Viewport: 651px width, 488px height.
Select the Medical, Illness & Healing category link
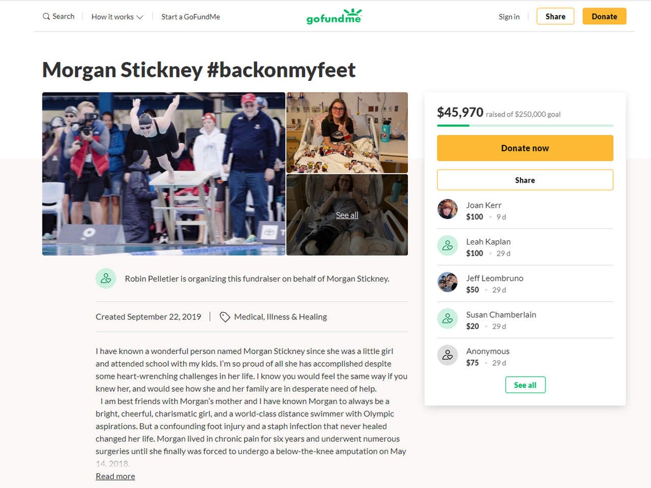point(281,316)
